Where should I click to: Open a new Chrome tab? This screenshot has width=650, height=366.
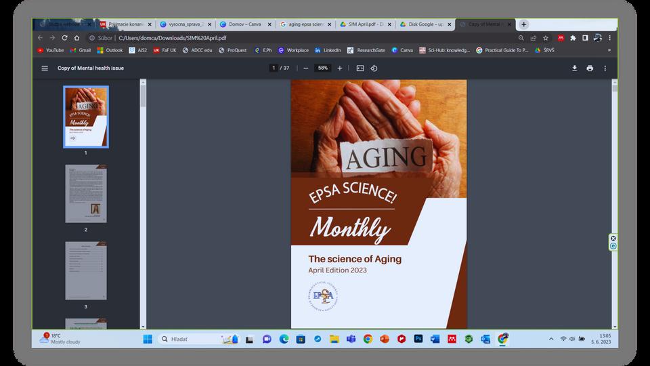[523, 24]
